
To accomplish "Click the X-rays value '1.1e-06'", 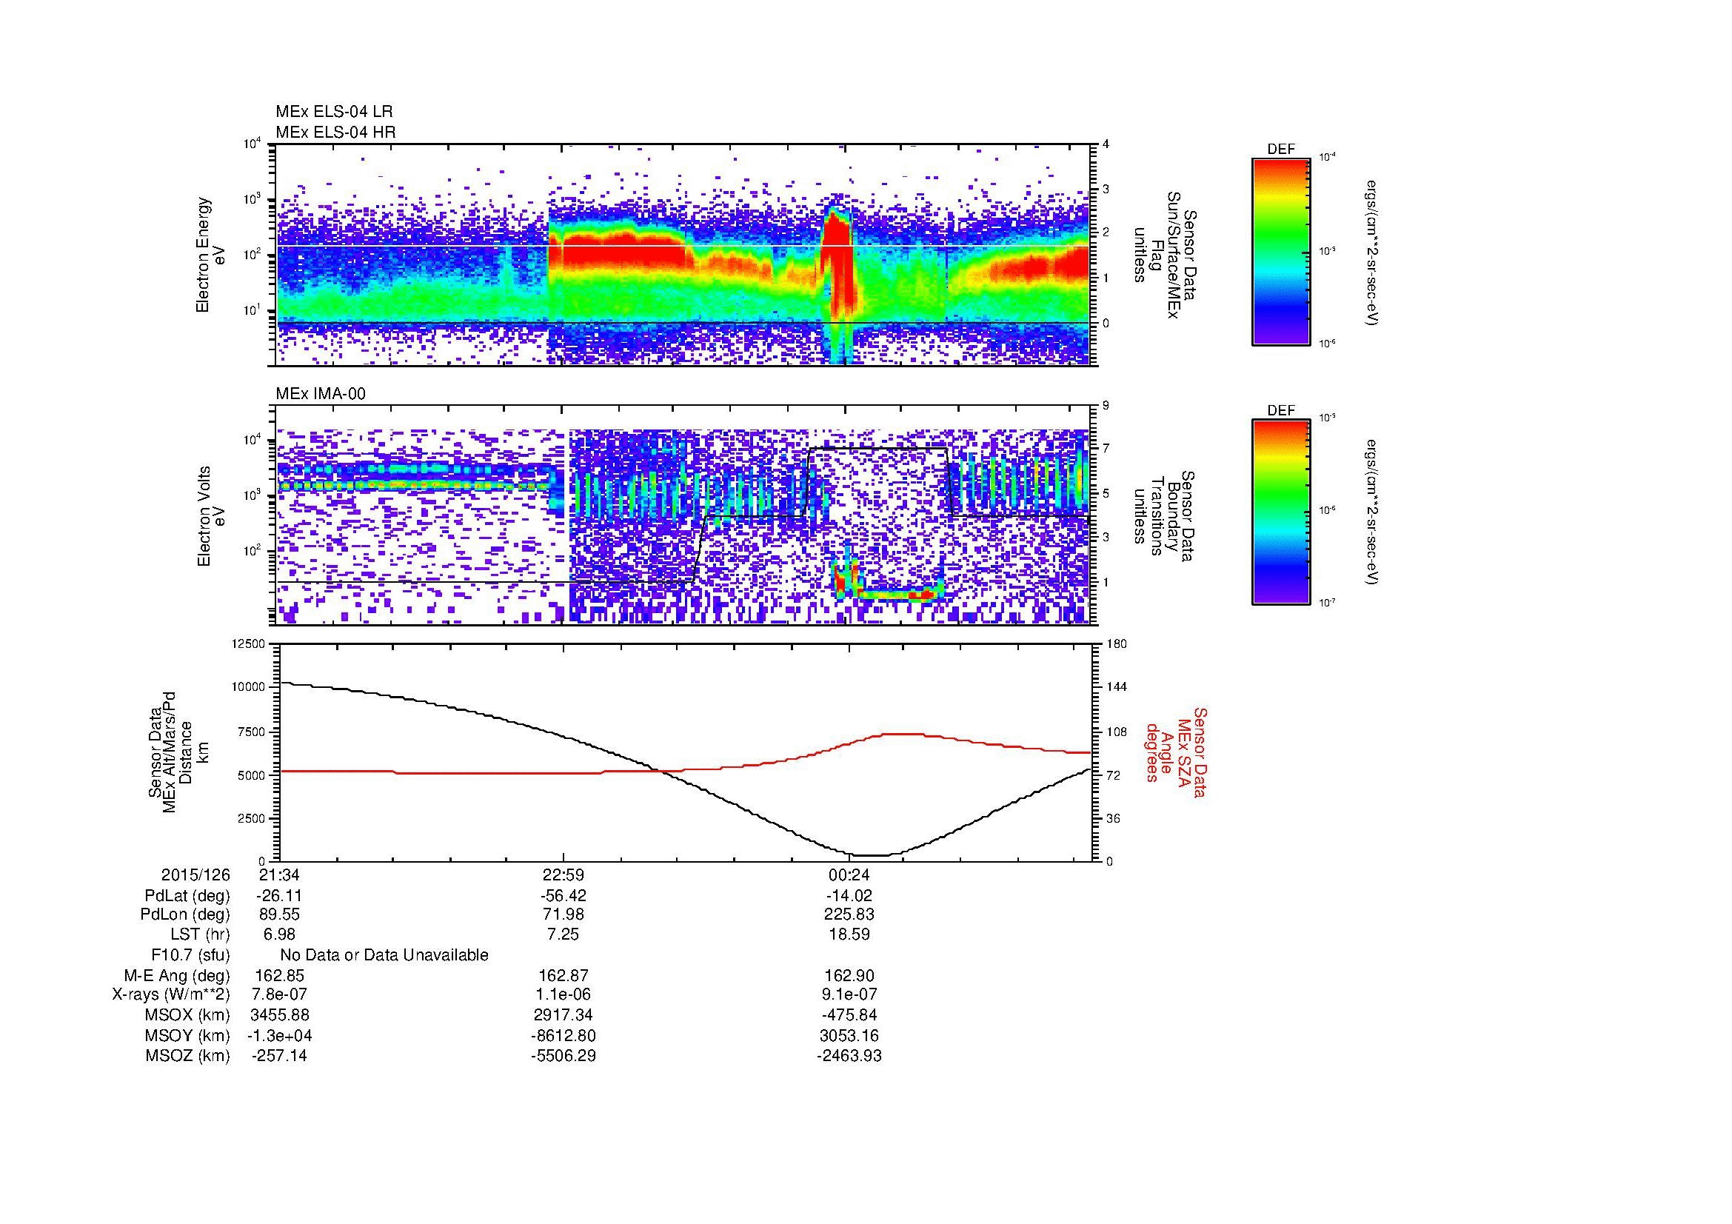I will pyautogui.click(x=564, y=994).
